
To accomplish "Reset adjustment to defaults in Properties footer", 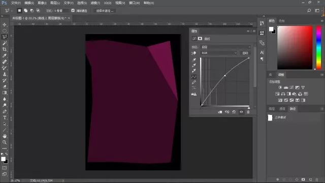I will (234, 112).
